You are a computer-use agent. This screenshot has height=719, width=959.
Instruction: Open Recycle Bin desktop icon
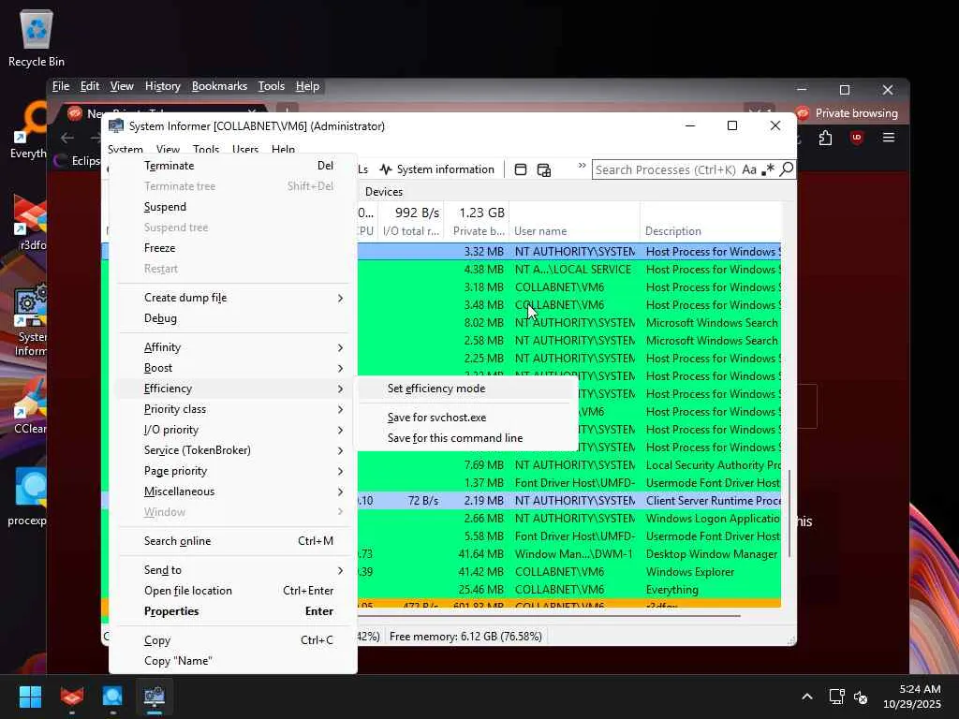(x=37, y=38)
